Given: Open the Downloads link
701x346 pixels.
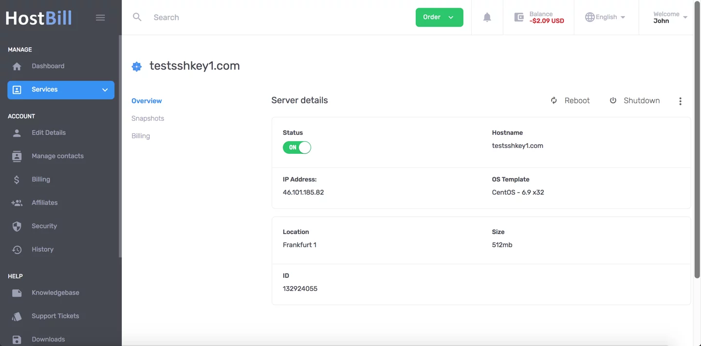Looking at the screenshot, I should [x=48, y=340].
